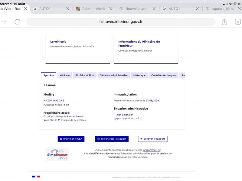Switch to the Admin browser tab

click(x=91, y=9)
